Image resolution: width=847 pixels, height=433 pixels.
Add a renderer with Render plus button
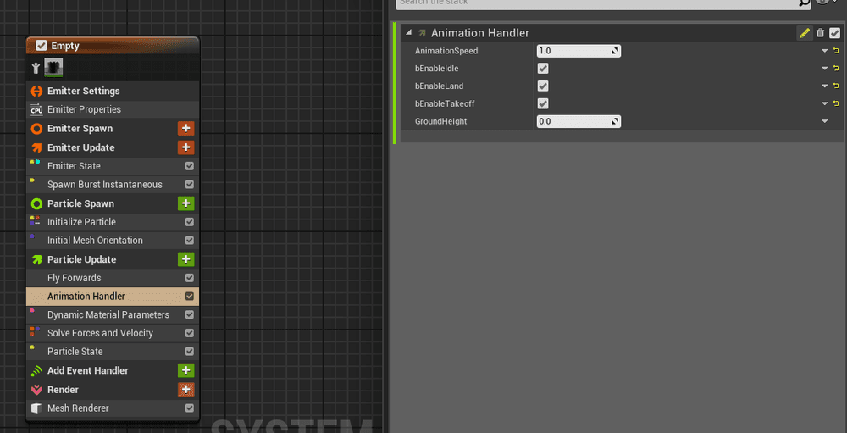click(185, 390)
